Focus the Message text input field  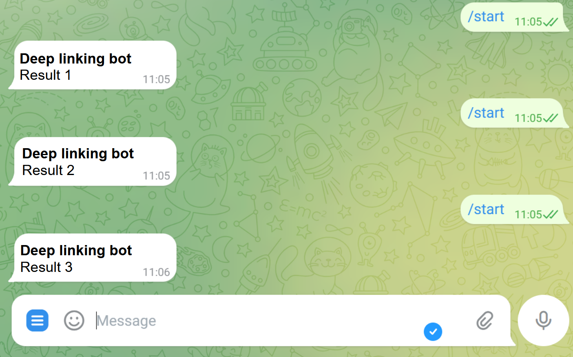tap(257, 321)
